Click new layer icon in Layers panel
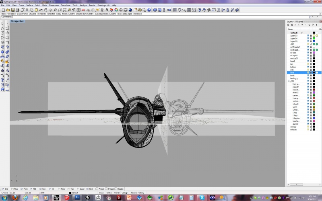The image size is (322, 201). [x=288, y=25]
